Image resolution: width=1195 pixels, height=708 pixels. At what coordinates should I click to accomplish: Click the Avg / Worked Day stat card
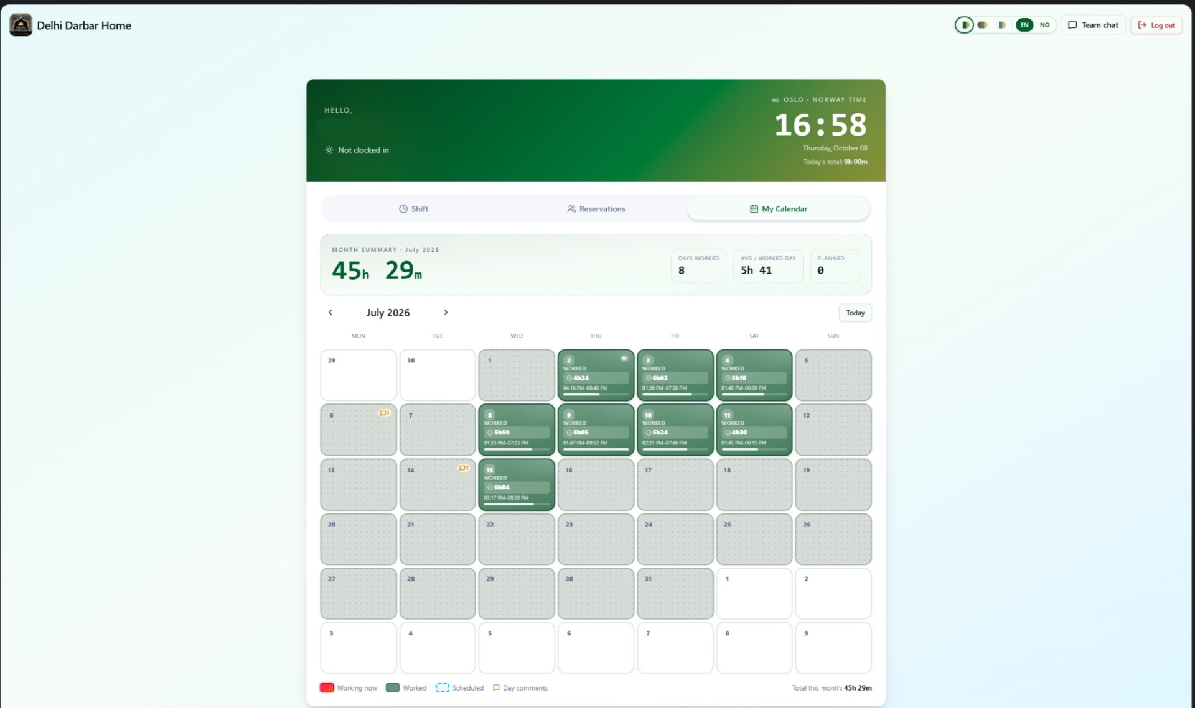[x=768, y=266]
